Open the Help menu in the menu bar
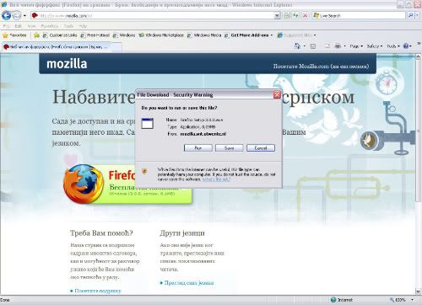This screenshot has width=422, height=305. [83, 26]
